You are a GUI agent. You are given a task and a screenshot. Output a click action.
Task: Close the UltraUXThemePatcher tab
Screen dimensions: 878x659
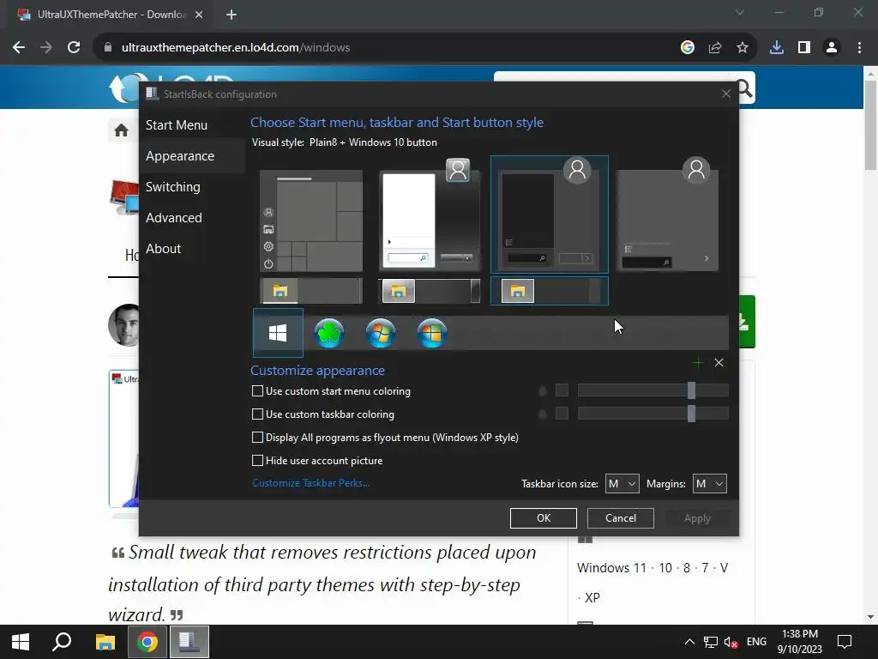pos(199,15)
